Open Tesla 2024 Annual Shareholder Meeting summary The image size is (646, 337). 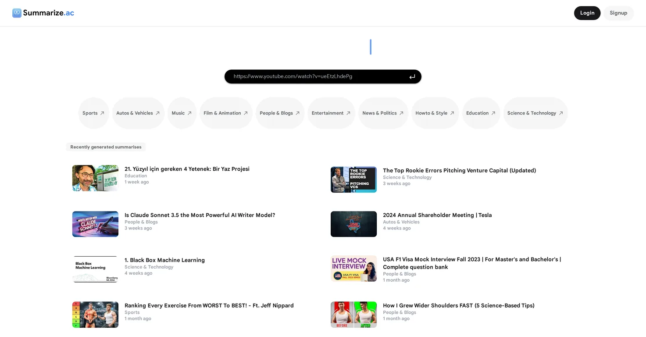point(437,215)
